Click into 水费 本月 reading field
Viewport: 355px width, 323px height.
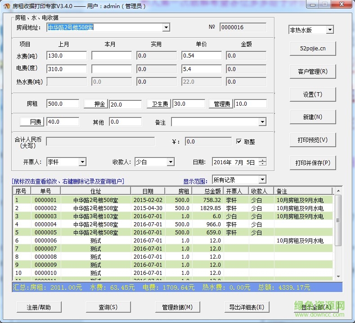click(112, 56)
